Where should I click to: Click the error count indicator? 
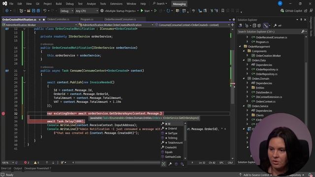27,163
